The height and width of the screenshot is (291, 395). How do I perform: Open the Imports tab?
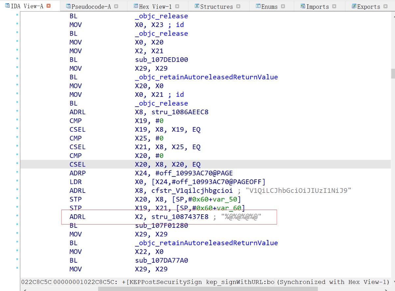[x=318, y=6]
